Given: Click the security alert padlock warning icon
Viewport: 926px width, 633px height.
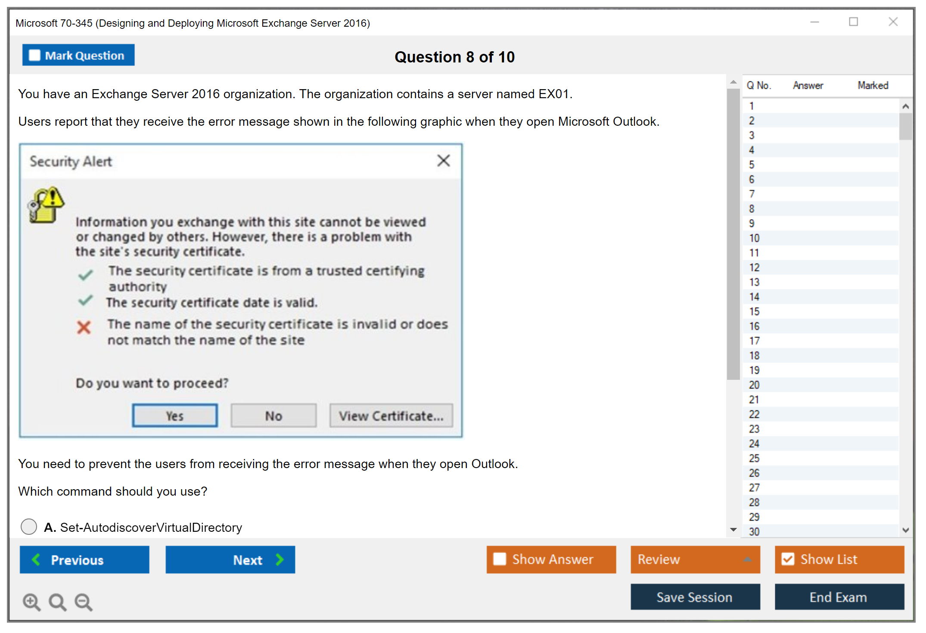Looking at the screenshot, I should coord(46,205).
